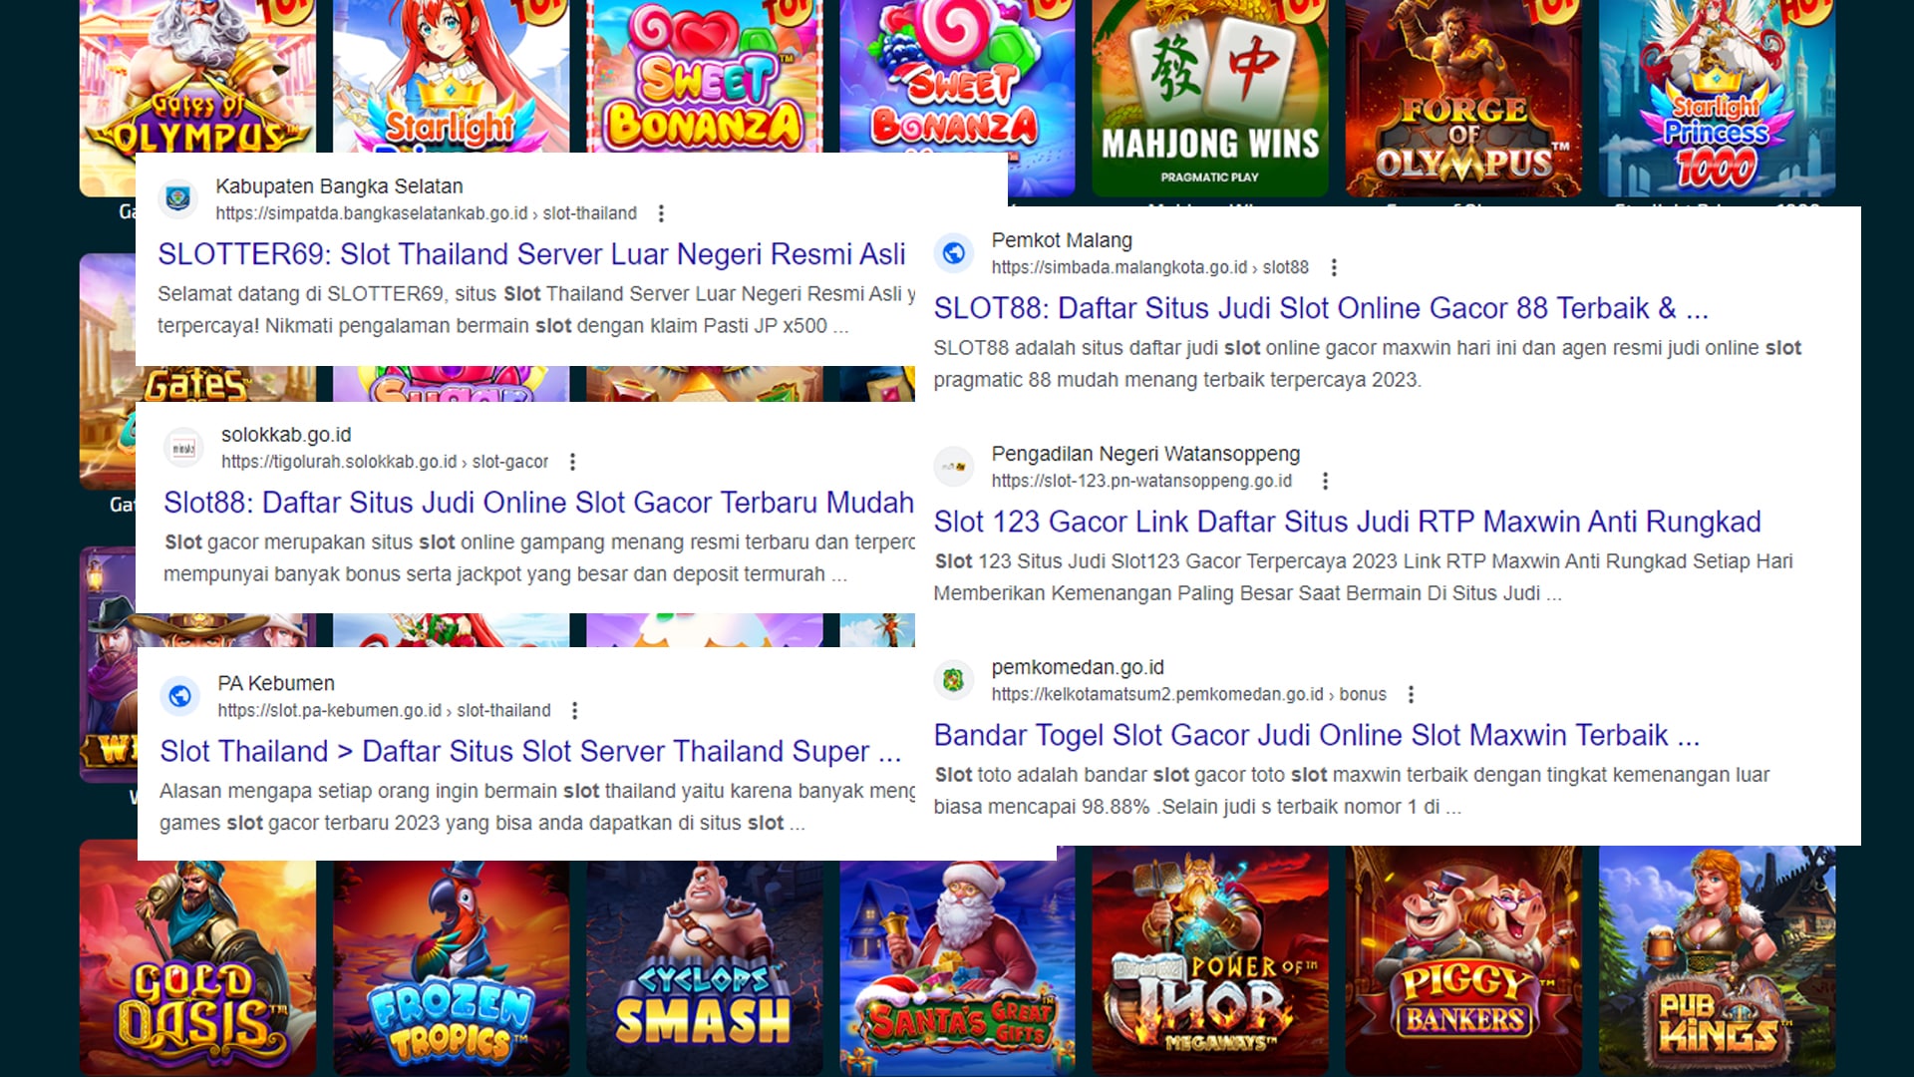Click the PA Kebumen globe favicon
Viewport: 1914px width, 1077px height.
click(x=180, y=696)
